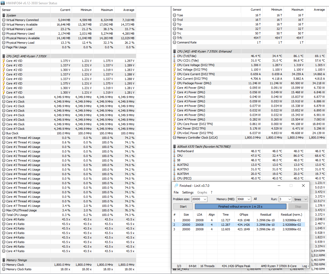Click the Log button in status bar
Viewport: 329px width, 274px height.
305,266
